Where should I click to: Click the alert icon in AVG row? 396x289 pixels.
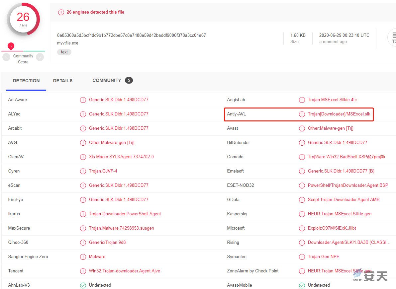pos(83,143)
